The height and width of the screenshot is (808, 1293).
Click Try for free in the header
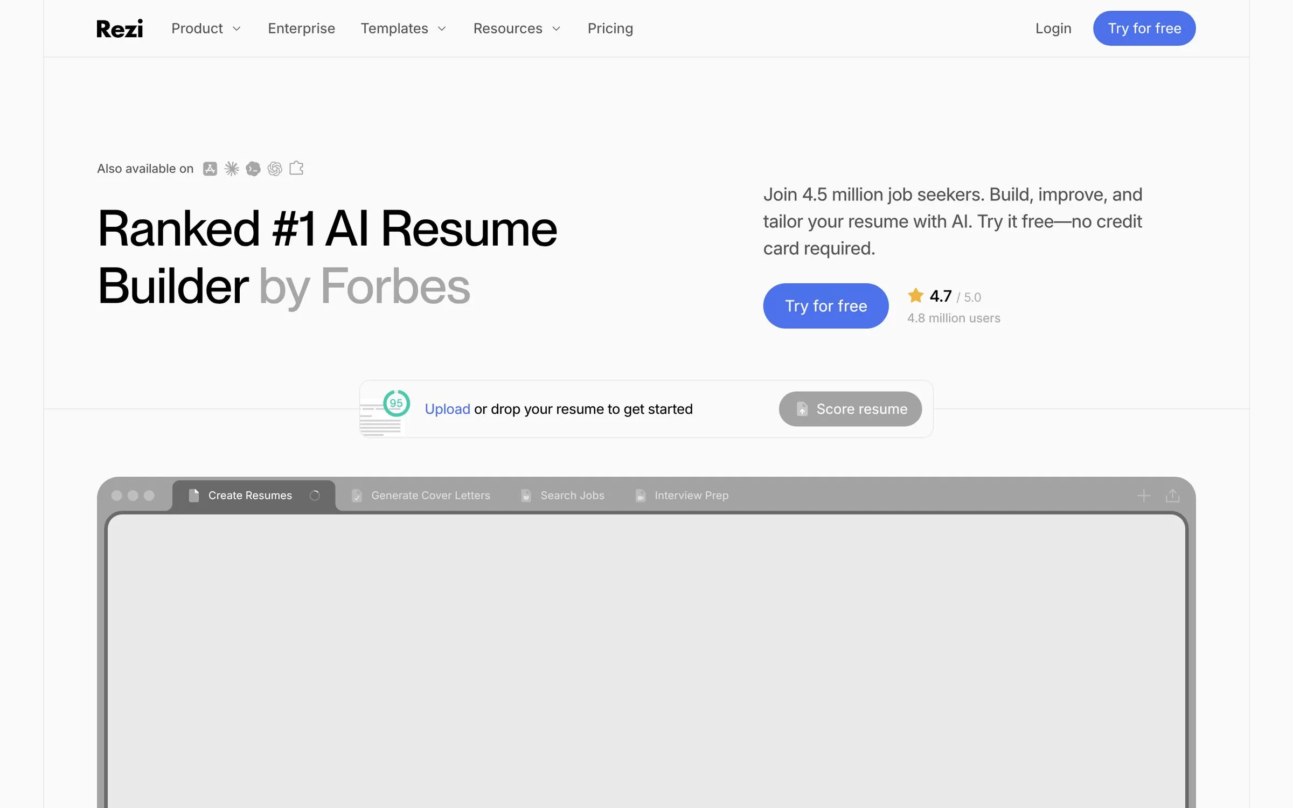click(1144, 29)
